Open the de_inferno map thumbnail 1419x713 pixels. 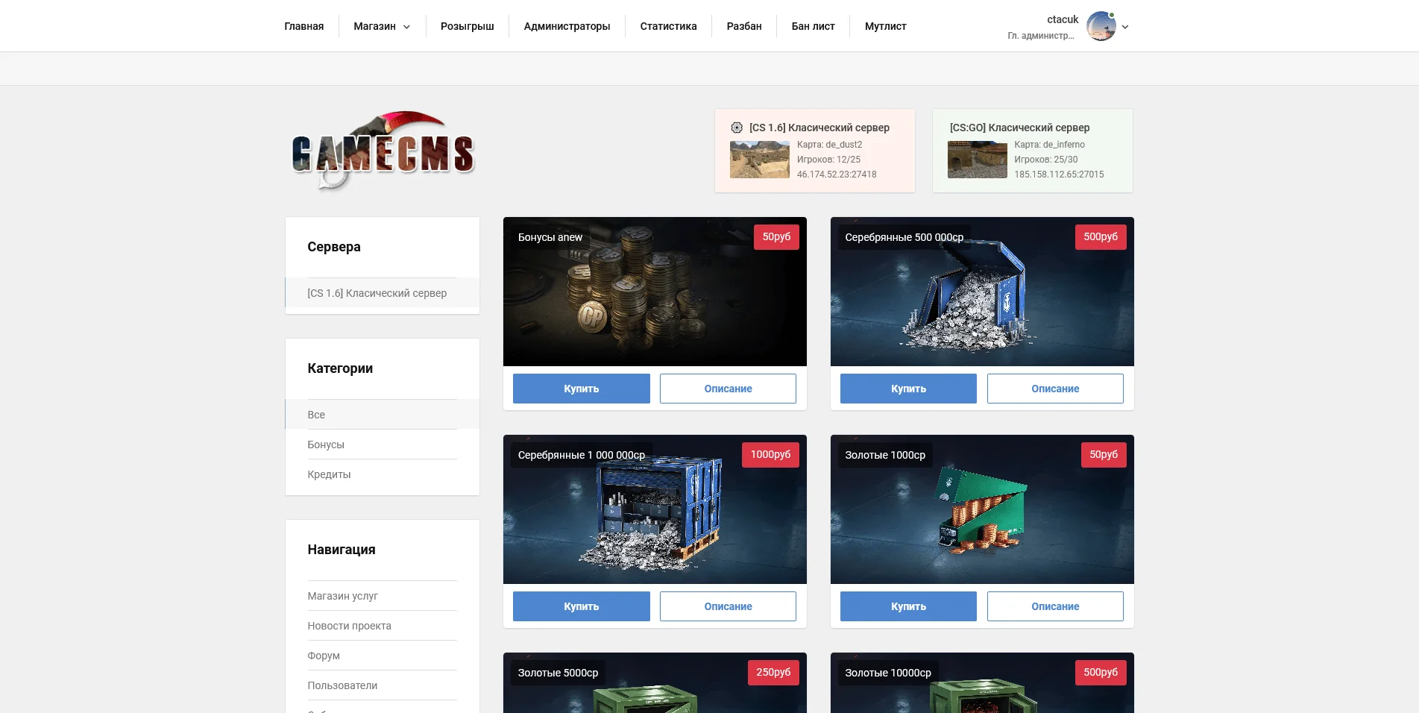pos(977,160)
